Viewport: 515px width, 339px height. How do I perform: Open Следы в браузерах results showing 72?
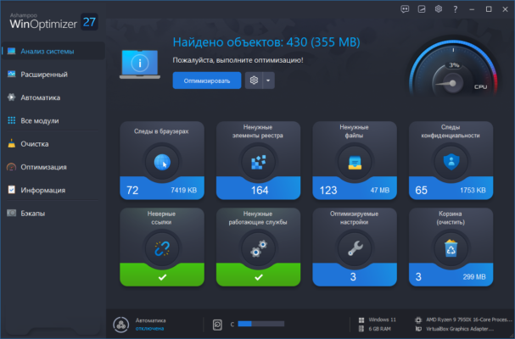click(x=132, y=191)
